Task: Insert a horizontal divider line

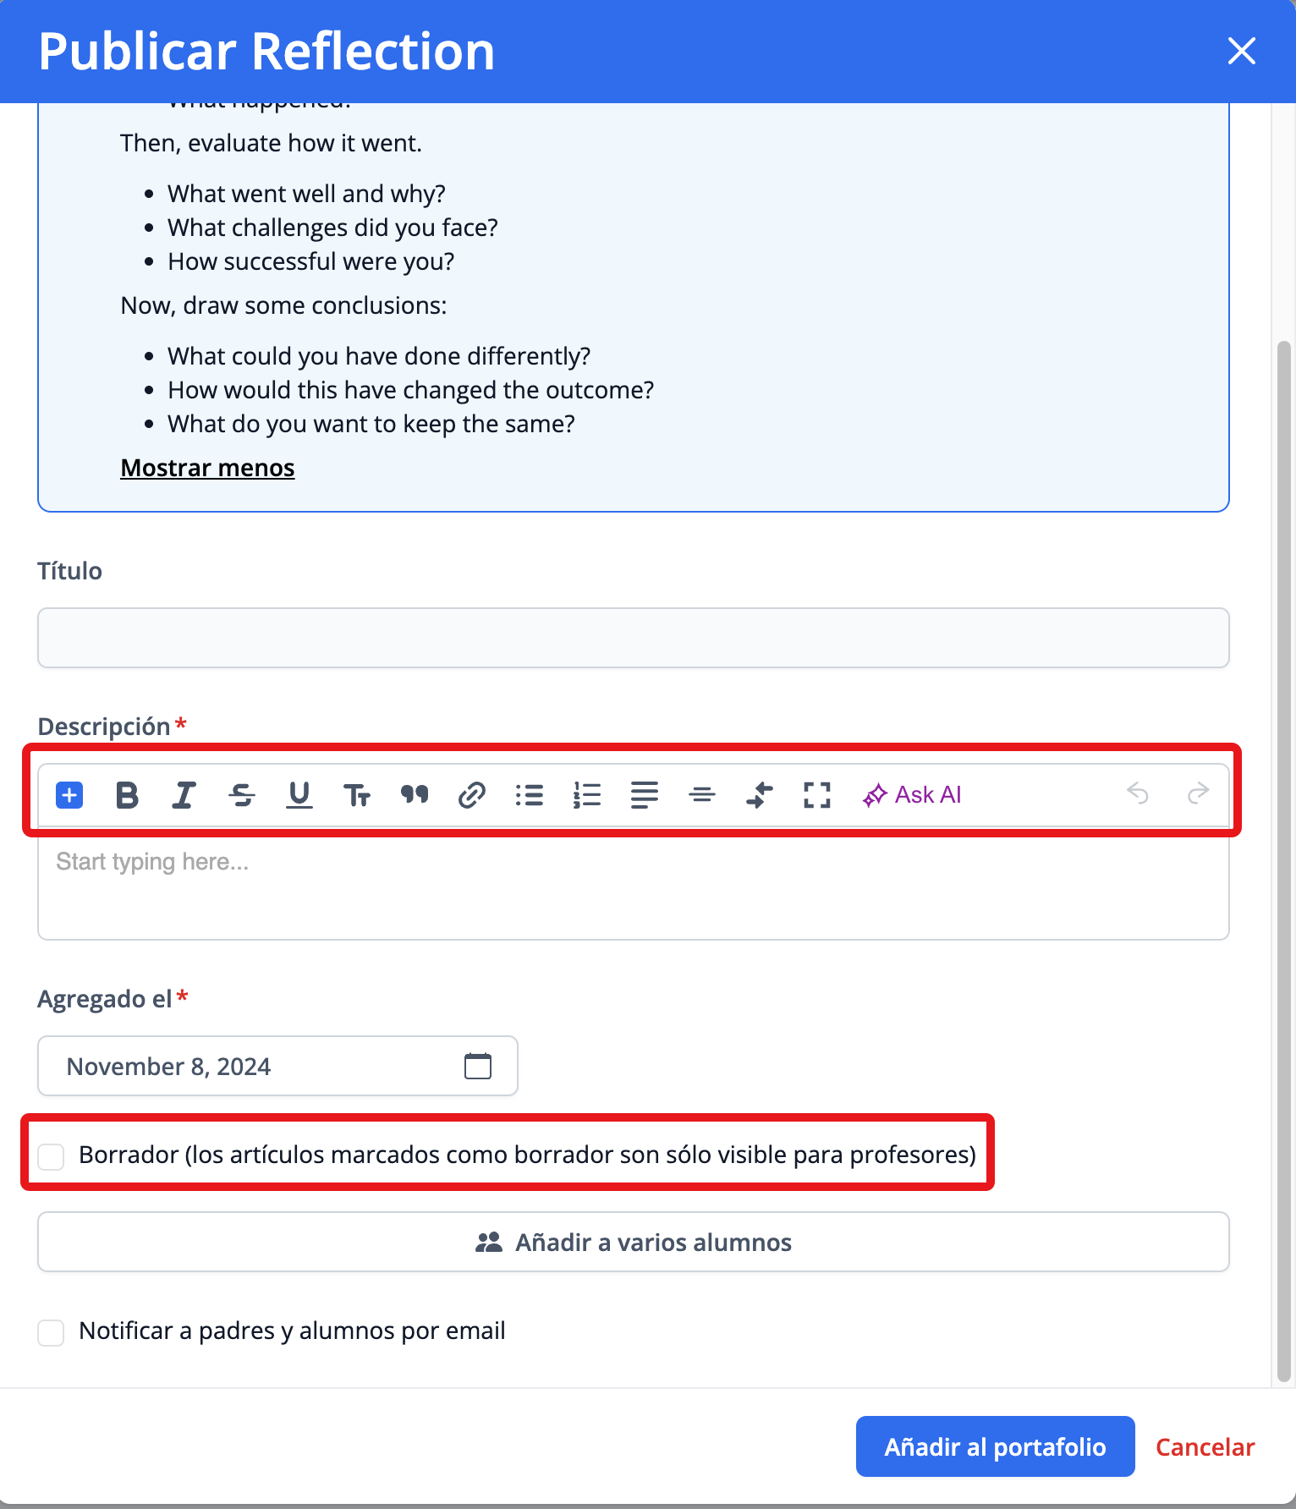Action: coord(701,795)
